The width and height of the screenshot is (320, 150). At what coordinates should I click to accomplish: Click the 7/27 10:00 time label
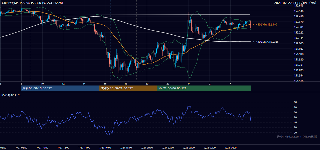42,148
